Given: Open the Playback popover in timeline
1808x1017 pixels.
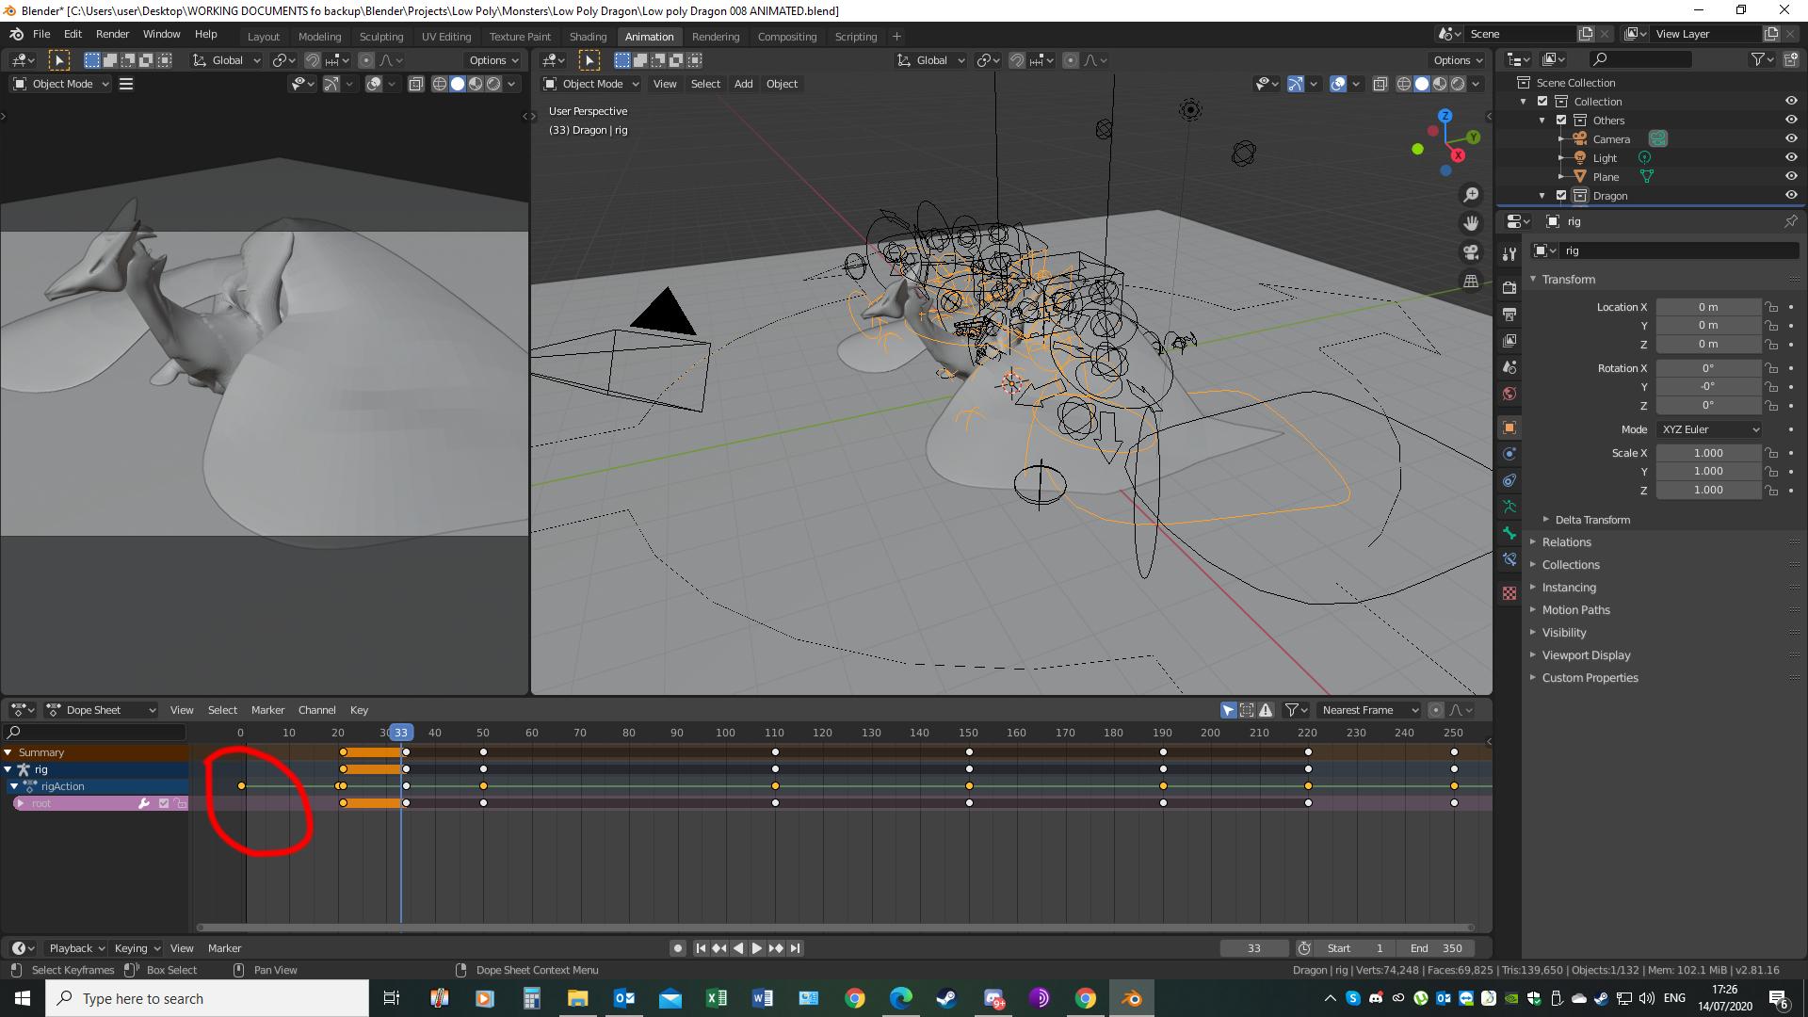Looking at the screenshot, I should point(77,948).
